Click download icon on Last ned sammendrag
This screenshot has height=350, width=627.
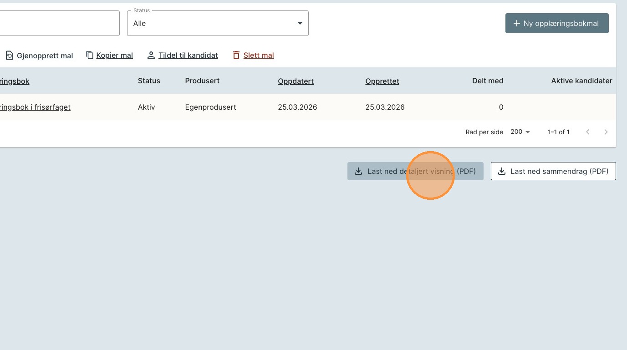click(502, 171)
